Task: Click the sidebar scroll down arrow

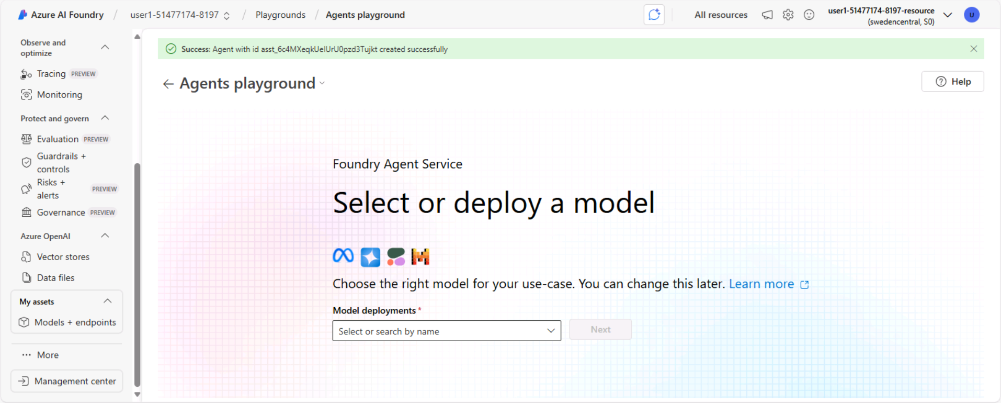Action: pos(137,395)
